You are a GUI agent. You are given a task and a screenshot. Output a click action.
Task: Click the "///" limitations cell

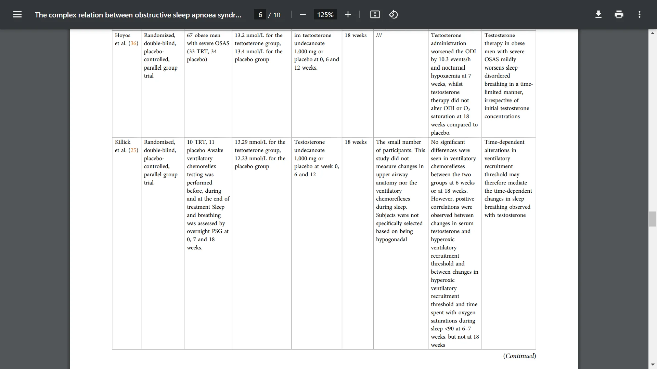[379, 35]
